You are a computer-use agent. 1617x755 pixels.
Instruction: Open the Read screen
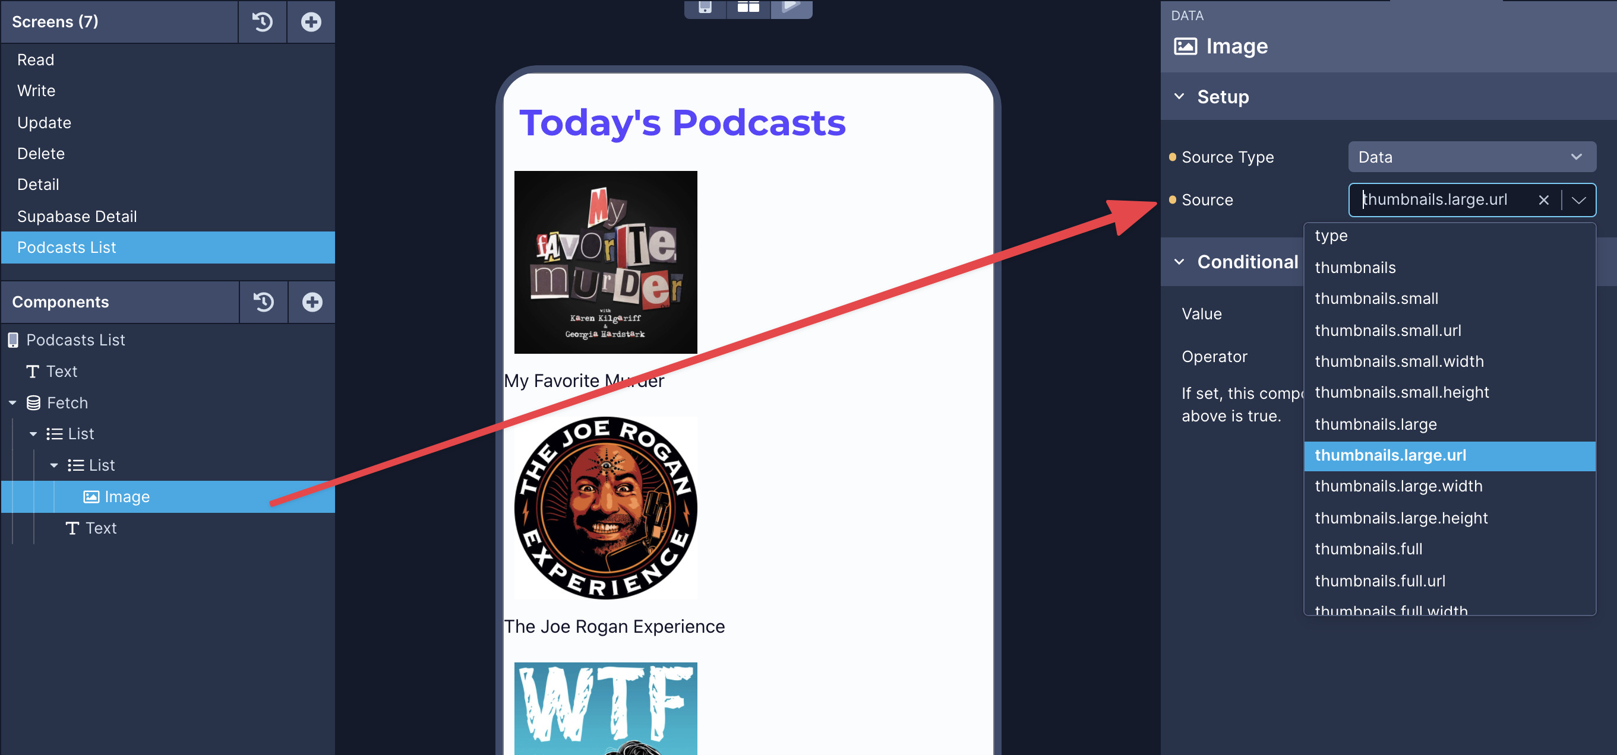[168, 59]
